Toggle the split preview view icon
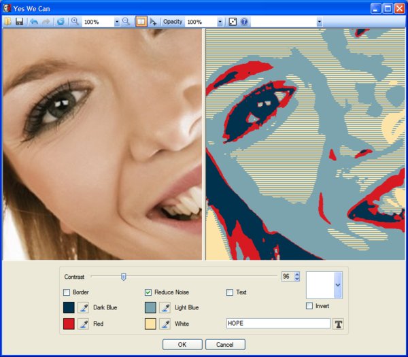This screenshot has width=408, height=357. (x=141, y=22)
